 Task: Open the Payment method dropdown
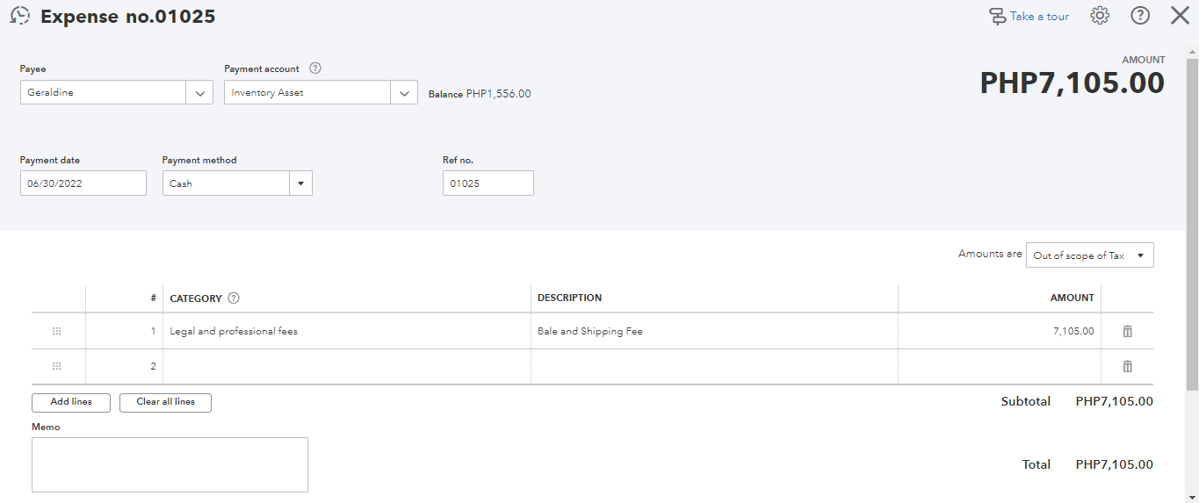coord(300,183)
